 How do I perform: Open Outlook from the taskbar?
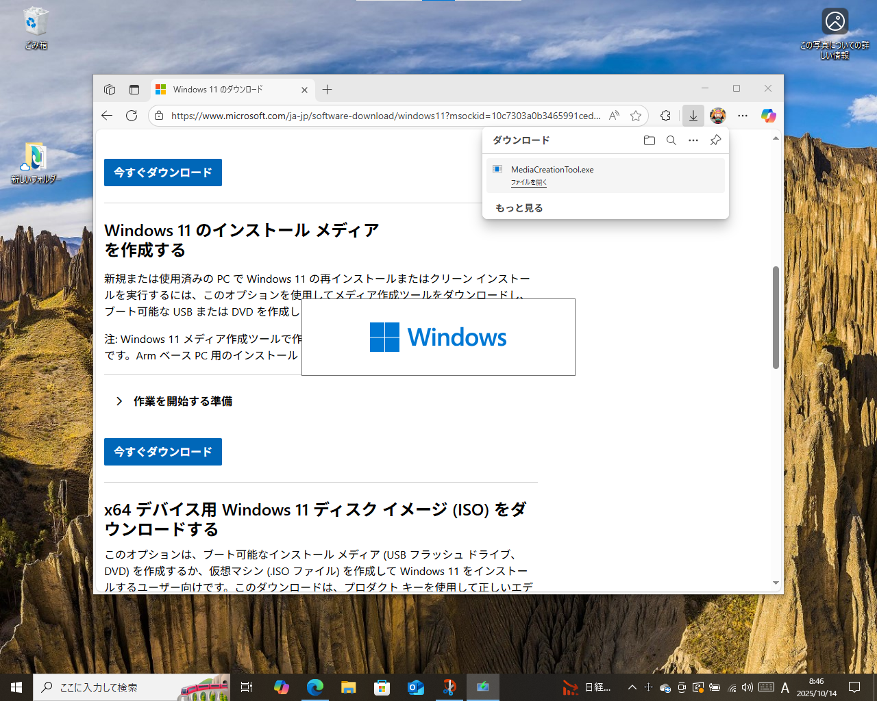416,687
